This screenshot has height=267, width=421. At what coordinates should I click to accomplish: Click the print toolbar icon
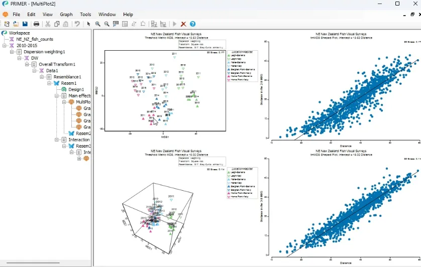click(x=36, y=24)
